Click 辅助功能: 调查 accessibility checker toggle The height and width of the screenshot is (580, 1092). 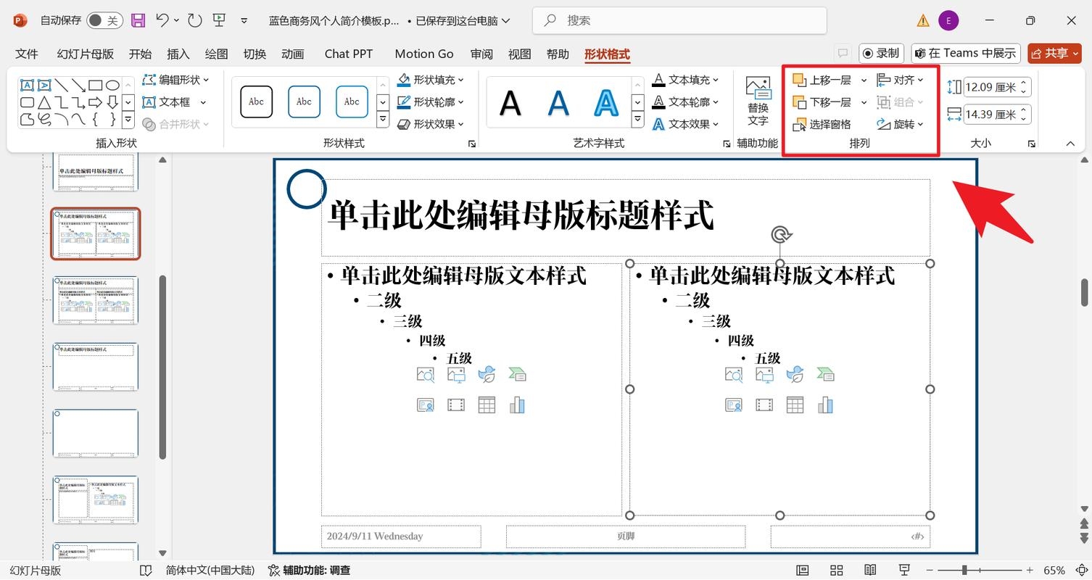click(308, 571)
